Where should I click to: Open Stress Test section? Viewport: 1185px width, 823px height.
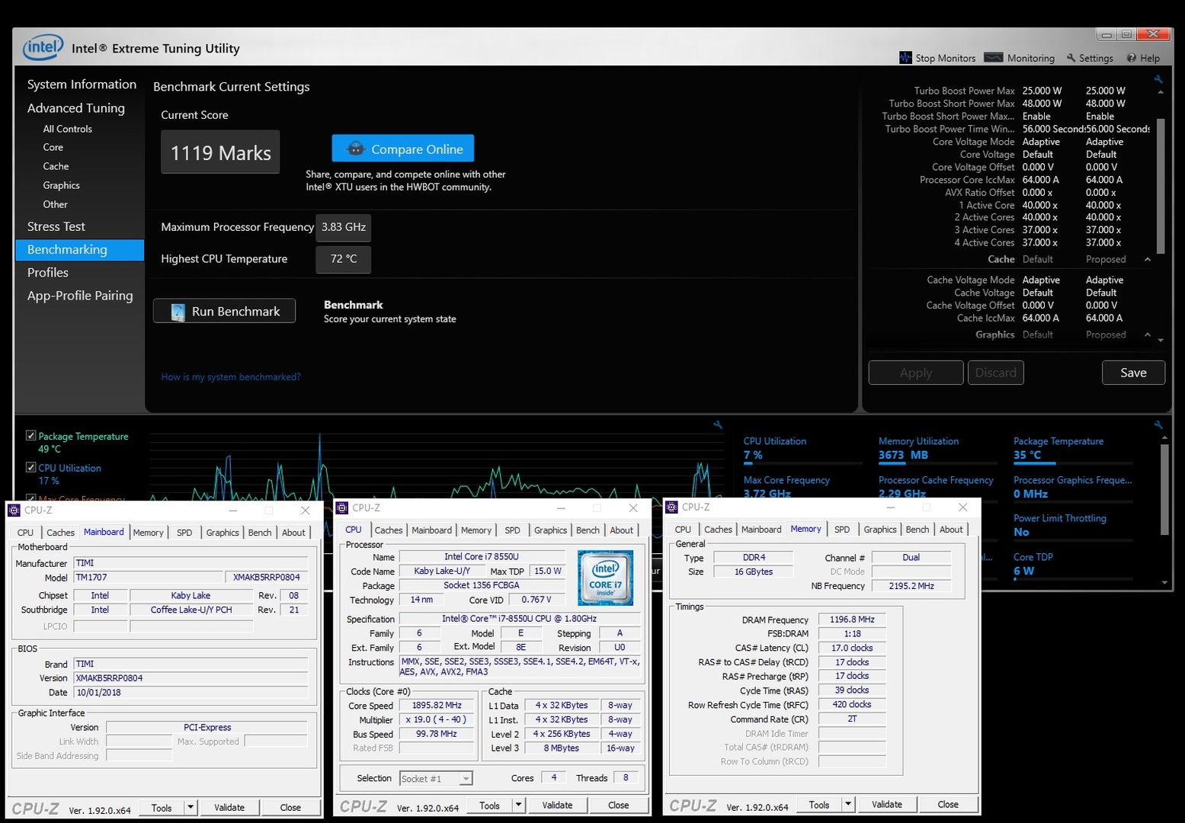[x=56, y=226]
